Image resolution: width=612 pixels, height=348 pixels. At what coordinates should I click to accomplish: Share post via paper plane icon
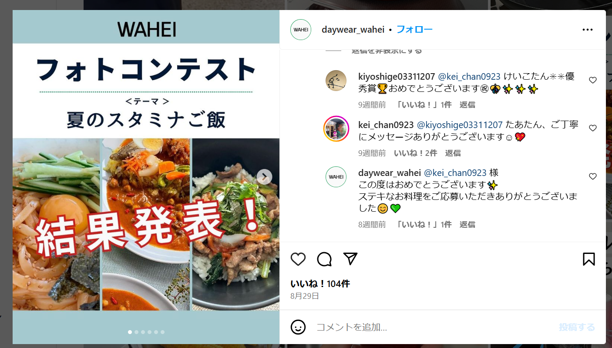(x=350, y=259)
